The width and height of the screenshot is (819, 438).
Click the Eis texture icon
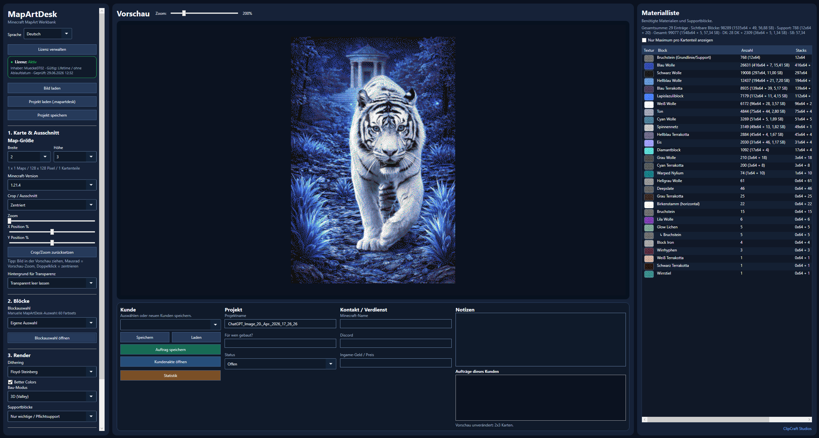649,143
